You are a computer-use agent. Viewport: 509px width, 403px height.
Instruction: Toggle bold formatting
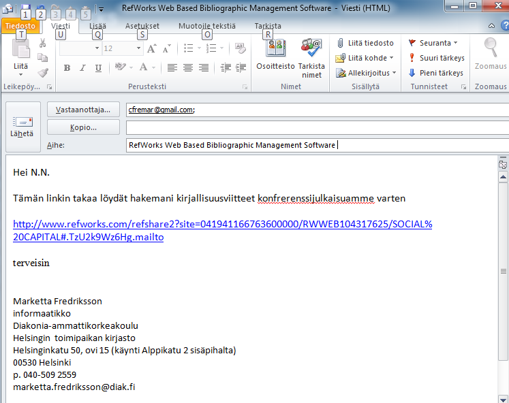pyautogui.click(x=67, y=68)
